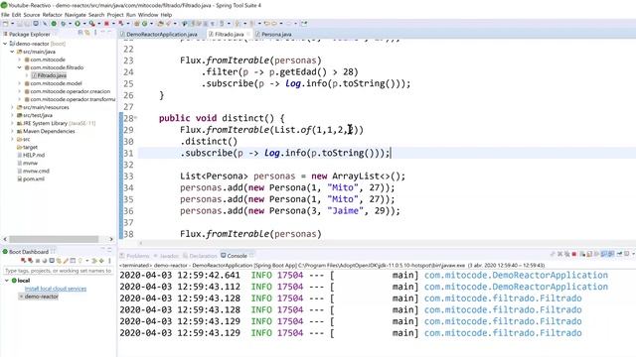Click the red Terminate button in Console
Image resolution: width=636 pixels, height=357 pixels.
click(574, 254)
